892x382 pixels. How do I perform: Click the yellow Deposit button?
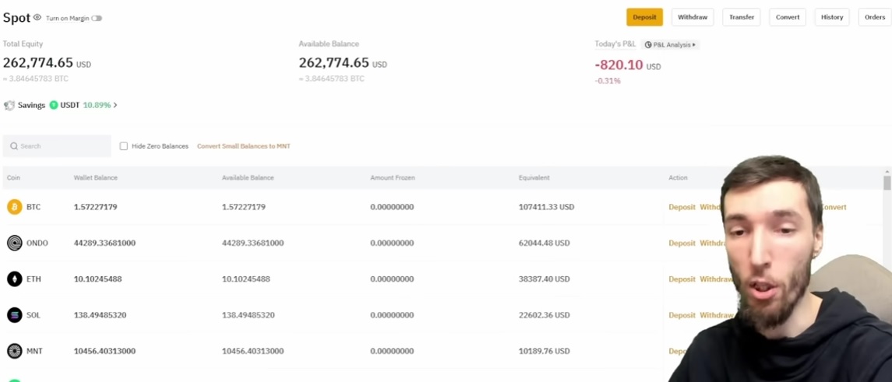point(644,17)
